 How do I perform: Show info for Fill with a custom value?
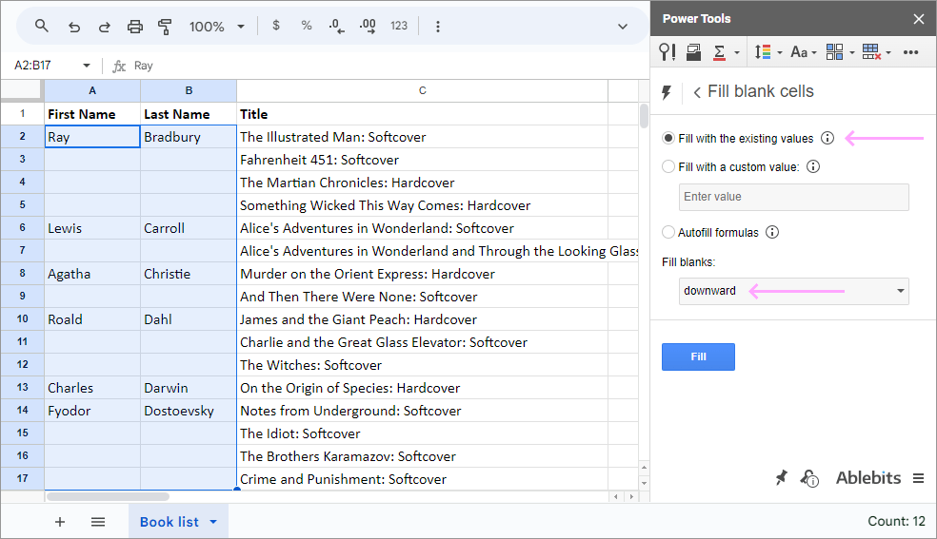pyautogui.click(x=812, y=167)
